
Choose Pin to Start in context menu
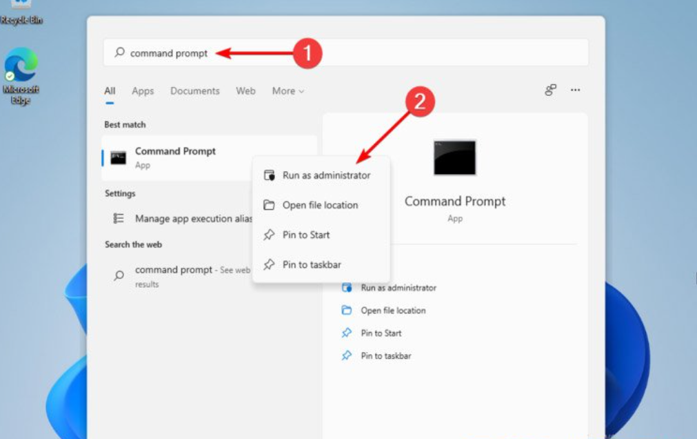coord(306,235)
